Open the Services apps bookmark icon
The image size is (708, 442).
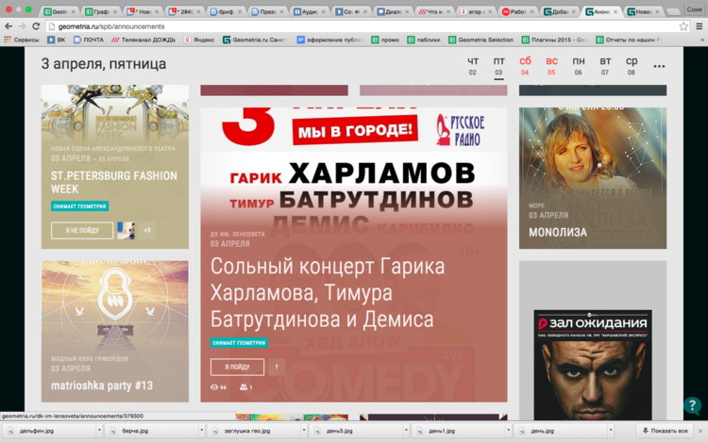(8, 41)
